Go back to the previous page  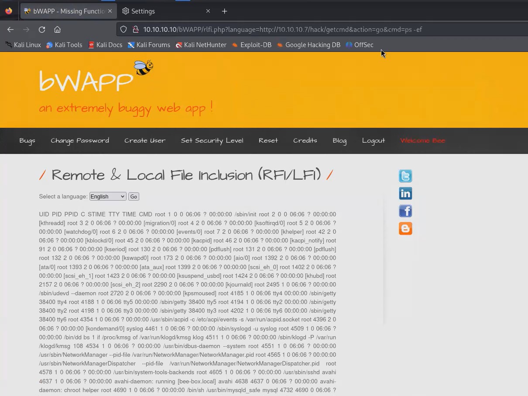10,30
